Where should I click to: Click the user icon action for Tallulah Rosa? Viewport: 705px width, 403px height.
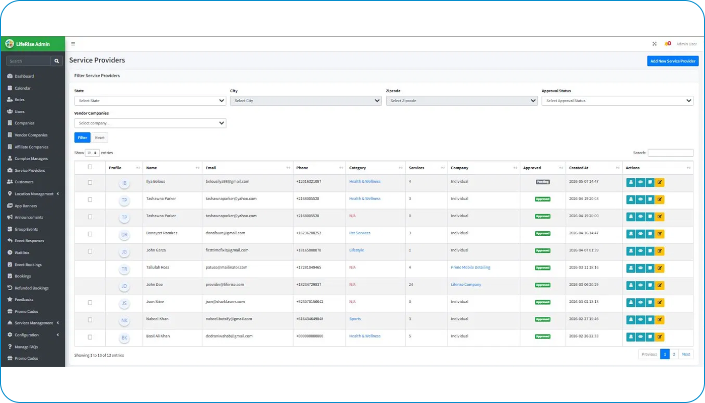point(630,268)
